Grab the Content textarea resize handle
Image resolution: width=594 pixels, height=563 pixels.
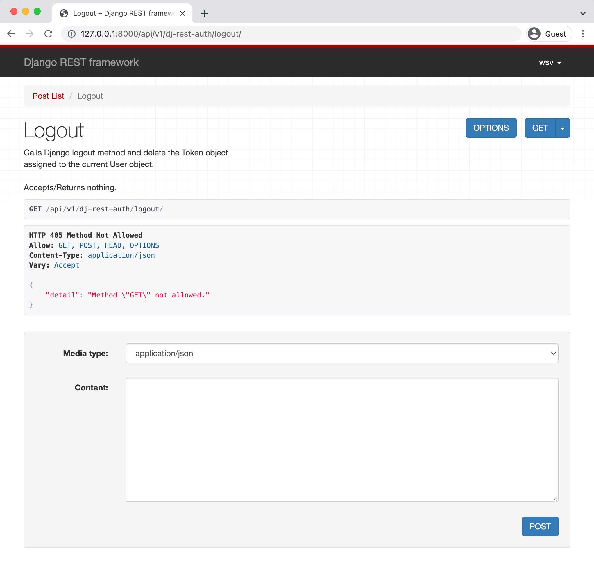click(x=555, y=499)
